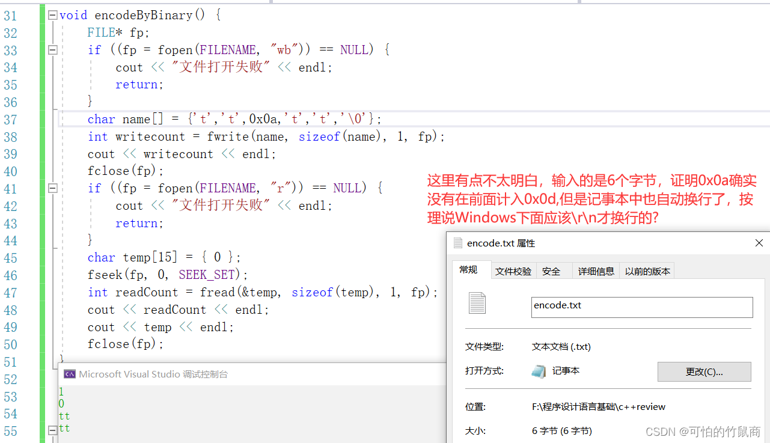The height and width of the screenshot is (443, 770).
Task: Collapse the if block at line 41
Action: click(x=53, y=188)
